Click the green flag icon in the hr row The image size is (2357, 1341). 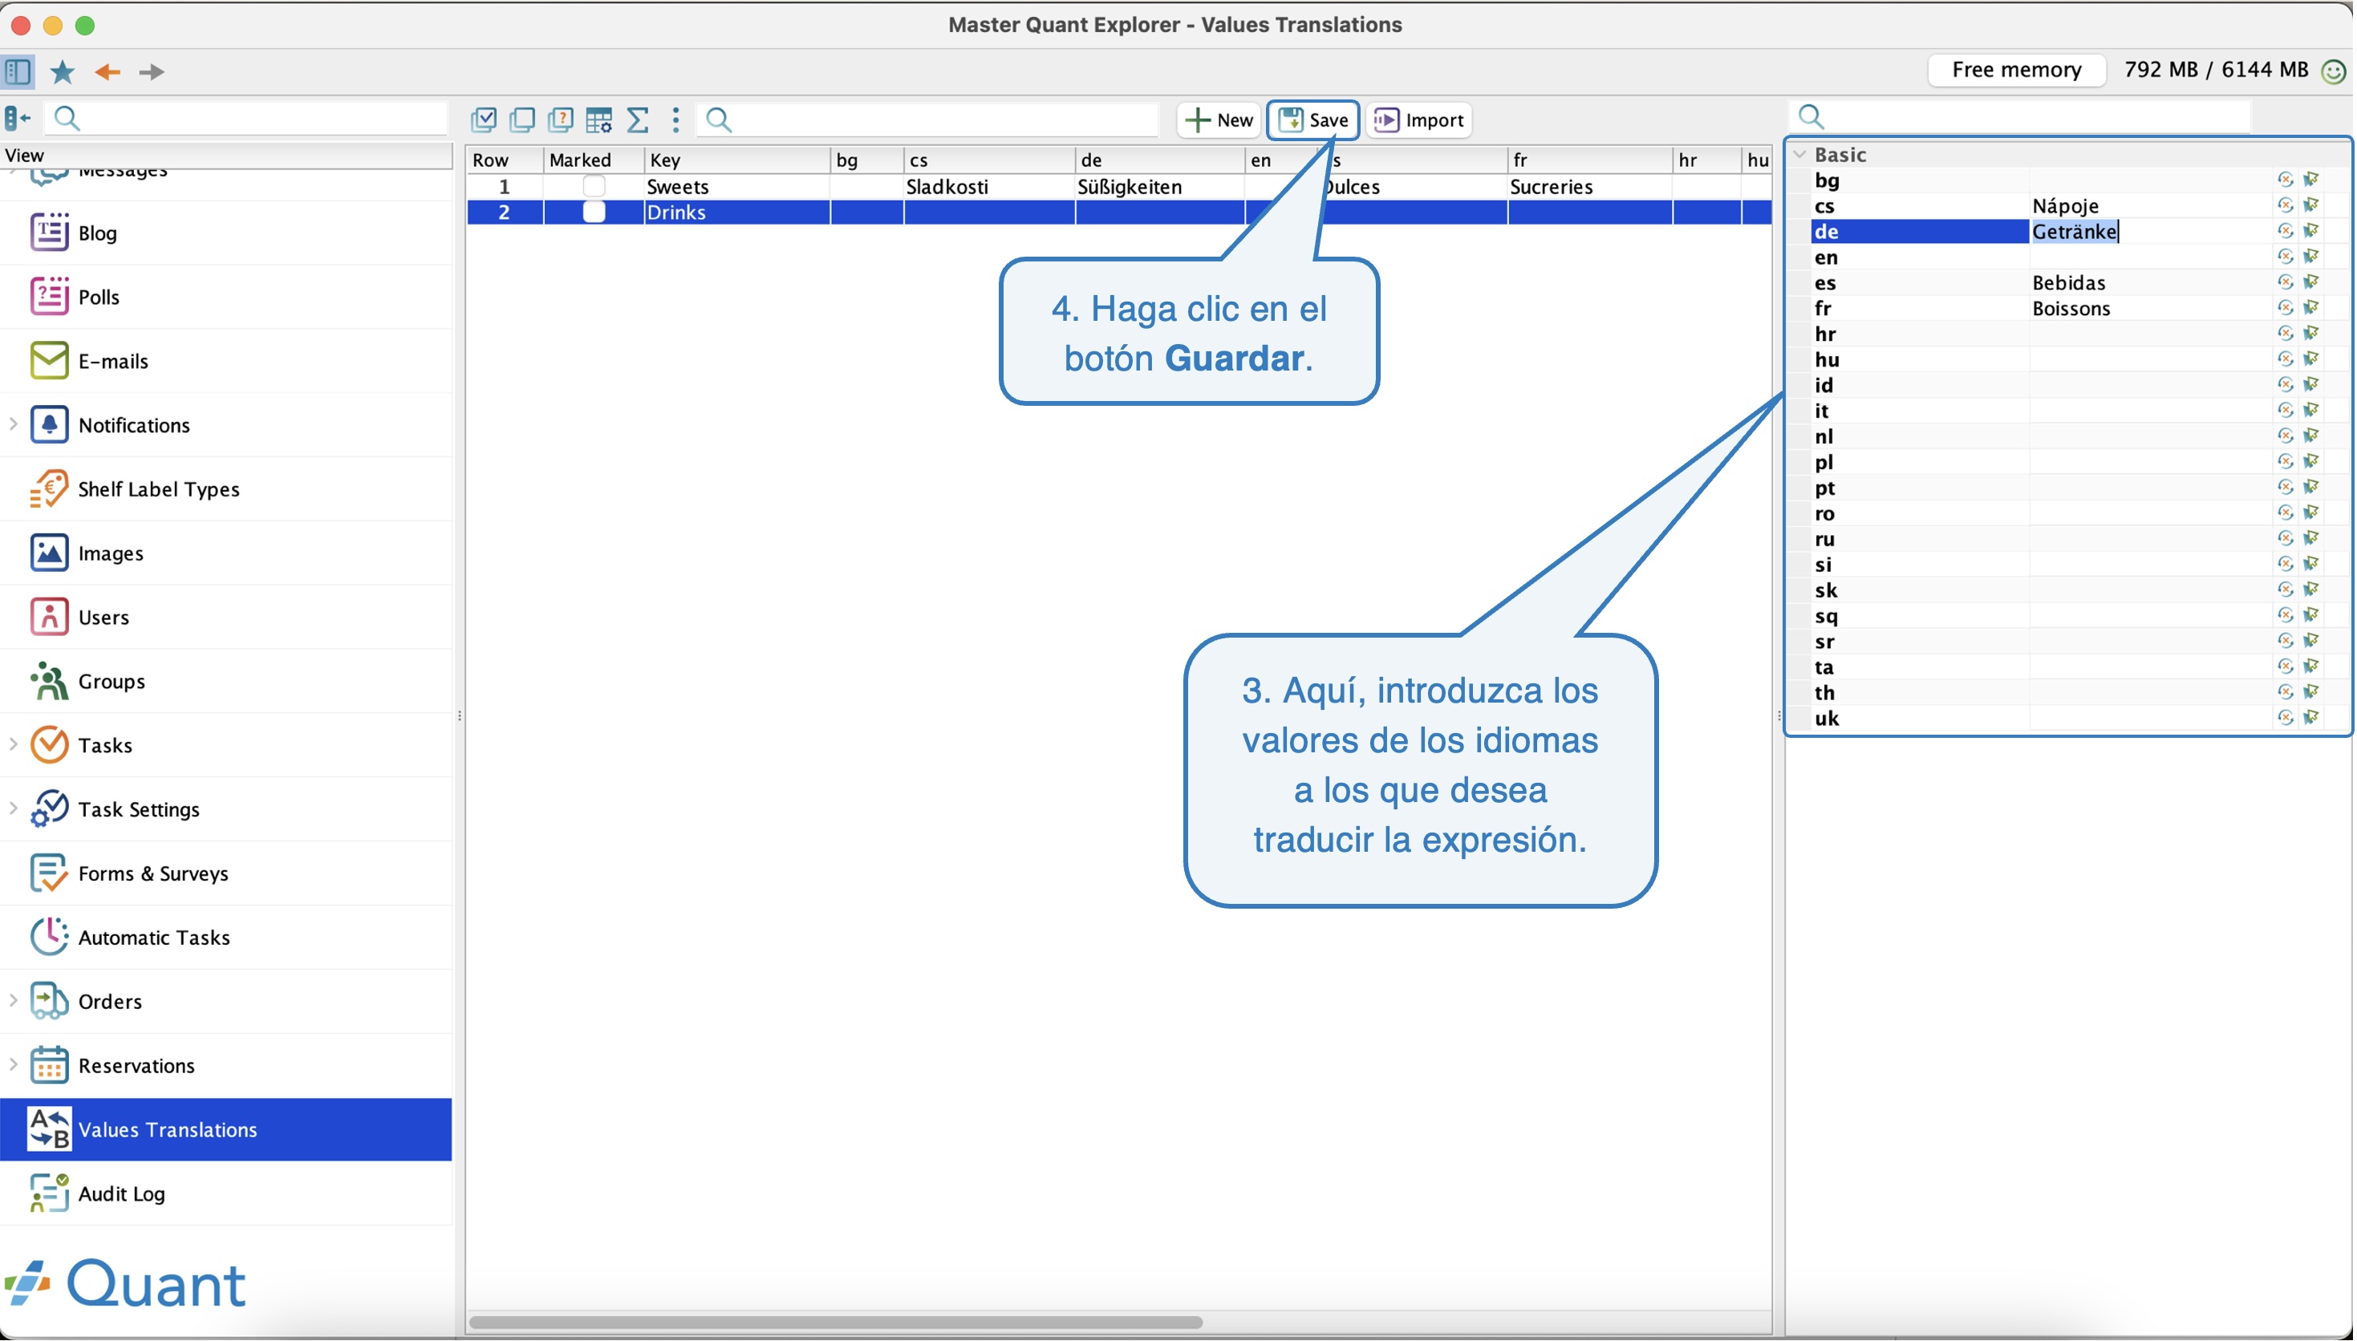click(2312, 334)
